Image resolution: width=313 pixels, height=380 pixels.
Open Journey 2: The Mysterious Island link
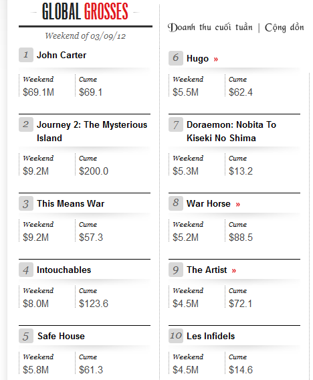click(x=92, y=131)
